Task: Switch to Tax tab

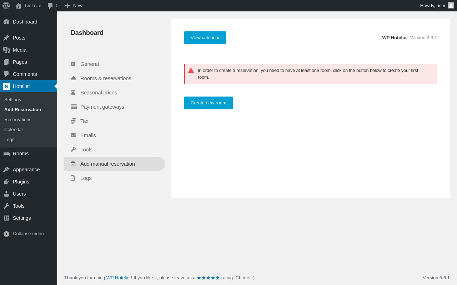Action: (x=84, y=121)
